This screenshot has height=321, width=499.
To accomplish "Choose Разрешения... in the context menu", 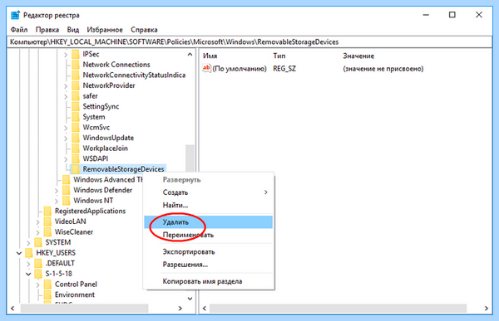I will [209, 265].
